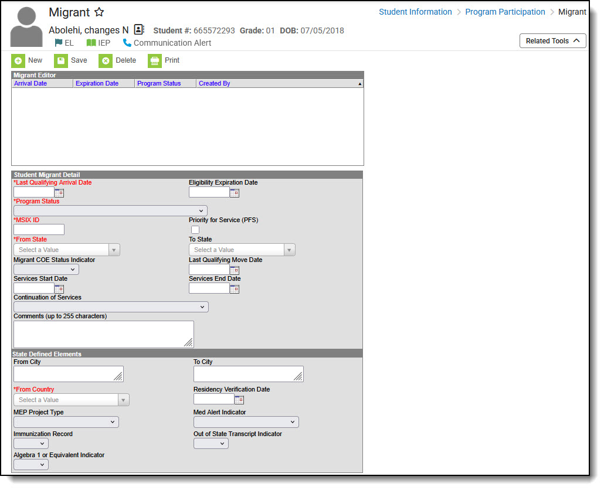Click the DOB 07/05/2018 text
This screenshot has width=604, height=490.
311,31
